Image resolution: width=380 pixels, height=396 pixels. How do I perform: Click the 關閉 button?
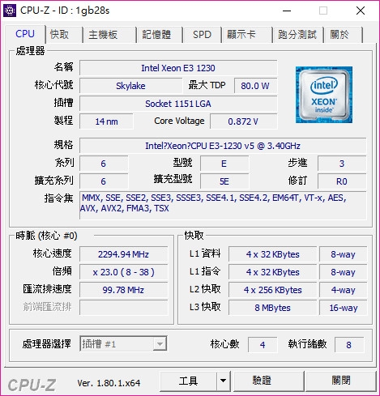(x=341, y=381)
